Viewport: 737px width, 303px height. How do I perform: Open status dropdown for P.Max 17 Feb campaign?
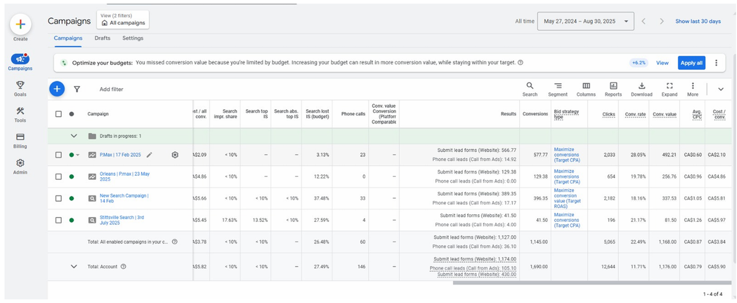click(77, 155)
